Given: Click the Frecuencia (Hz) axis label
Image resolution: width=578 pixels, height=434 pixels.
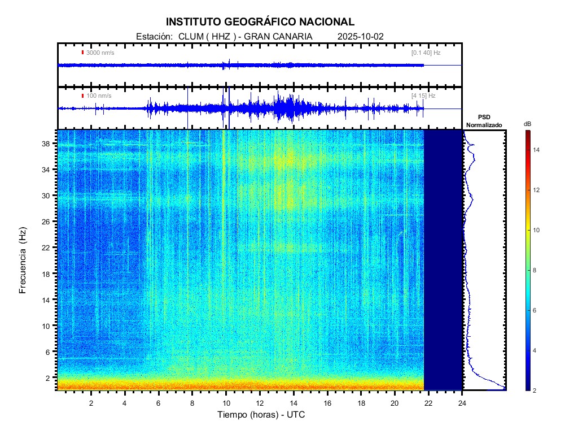Looking at the screenshot, I should coord(23,261).
